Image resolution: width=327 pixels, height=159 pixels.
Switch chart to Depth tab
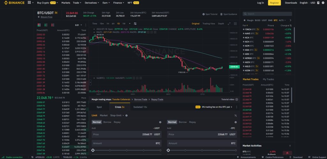coord(221,24)
